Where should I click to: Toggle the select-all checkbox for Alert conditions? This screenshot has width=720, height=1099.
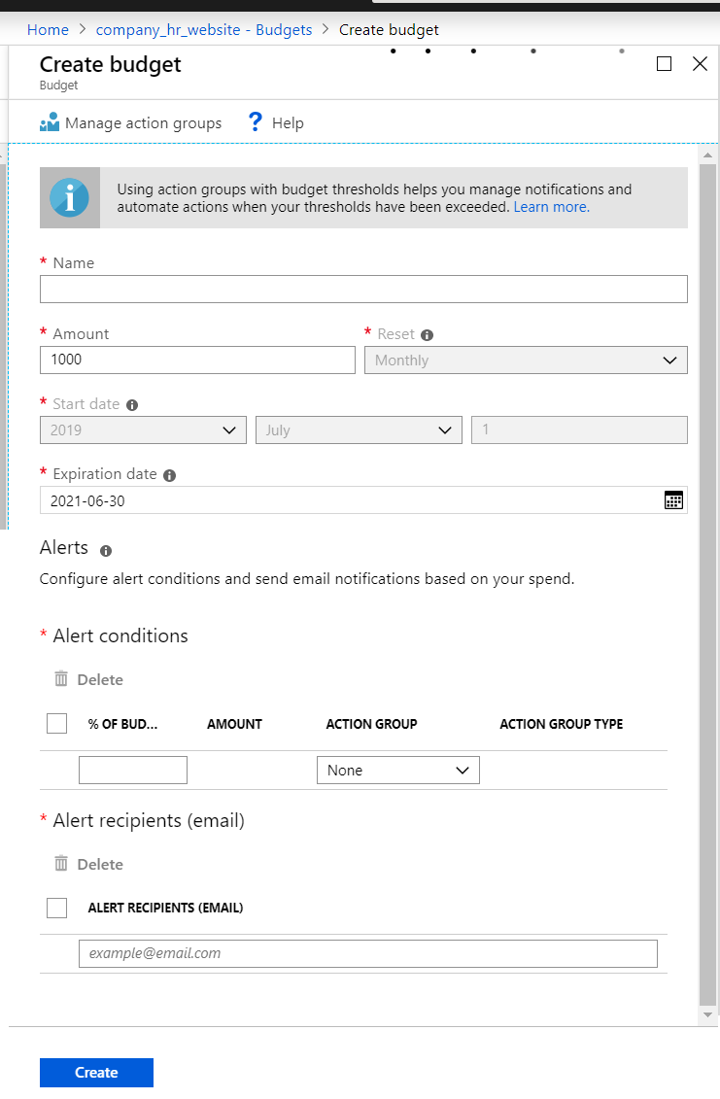tap(57, 724)
